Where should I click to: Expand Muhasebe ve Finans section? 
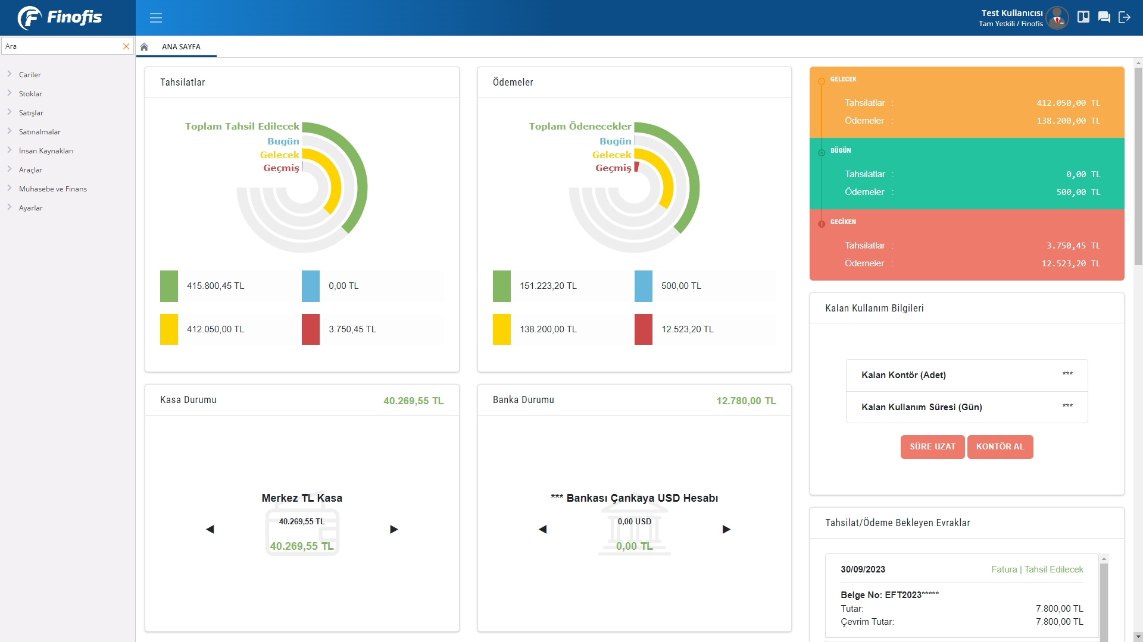tap(52, 189)
